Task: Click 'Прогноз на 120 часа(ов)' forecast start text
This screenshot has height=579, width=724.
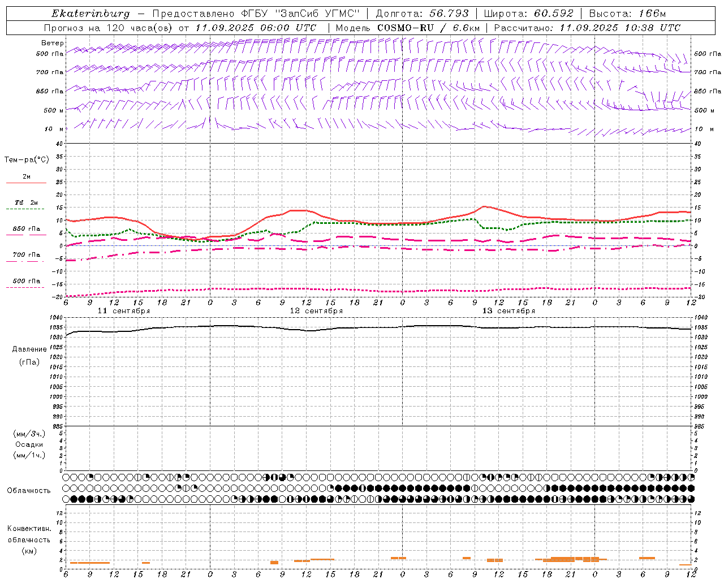Action: 109,28
